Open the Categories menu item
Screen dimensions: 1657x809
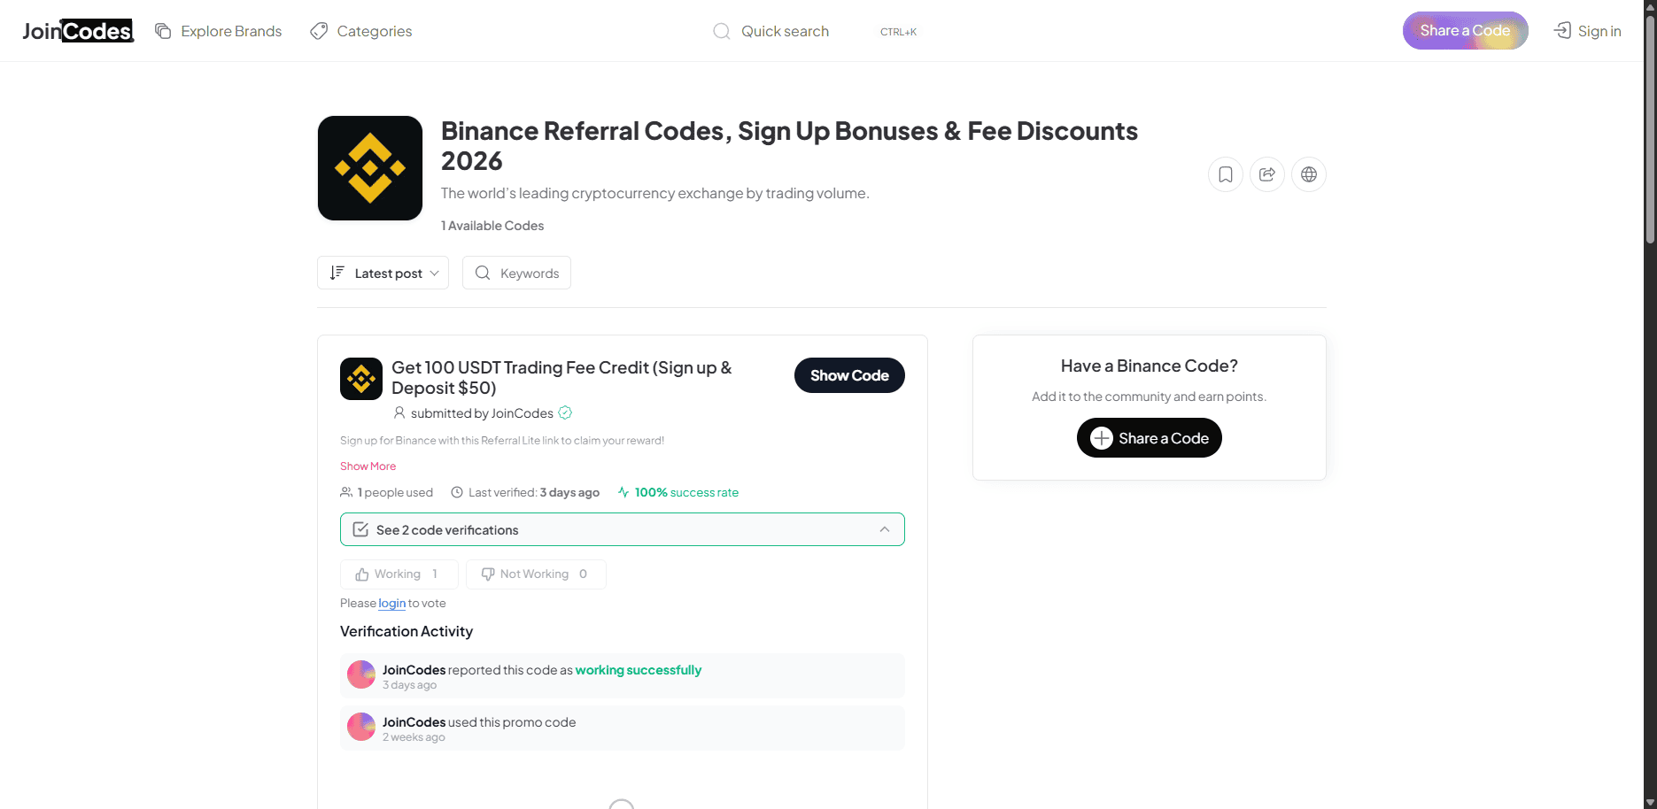tap(361, 31)
